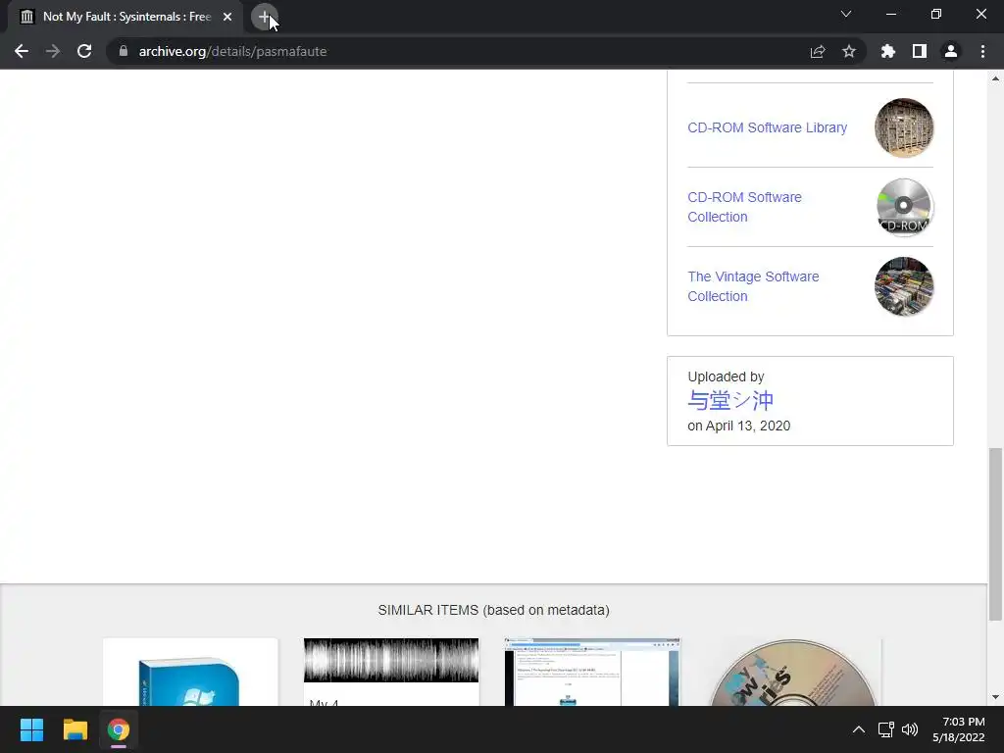
Task: Open CD-ROM Software Library link
Action: point(767,127)
